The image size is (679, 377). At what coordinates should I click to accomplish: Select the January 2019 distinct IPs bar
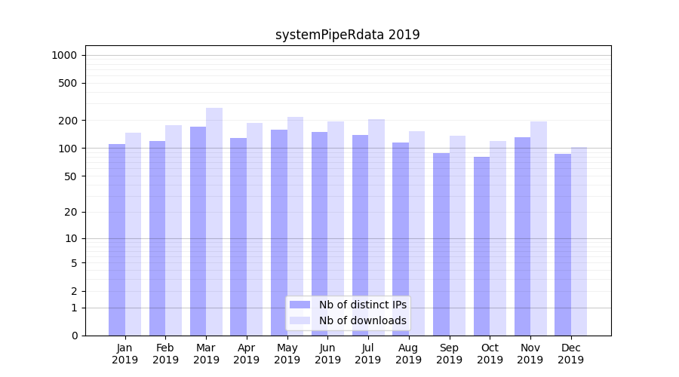coord(117,240)
